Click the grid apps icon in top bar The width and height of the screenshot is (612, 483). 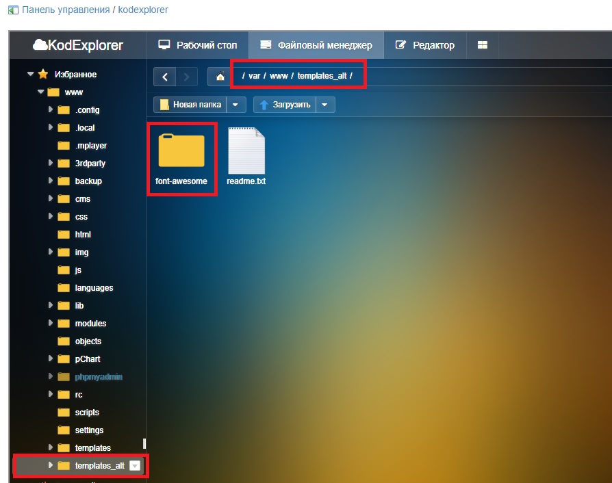click(483, 45)
